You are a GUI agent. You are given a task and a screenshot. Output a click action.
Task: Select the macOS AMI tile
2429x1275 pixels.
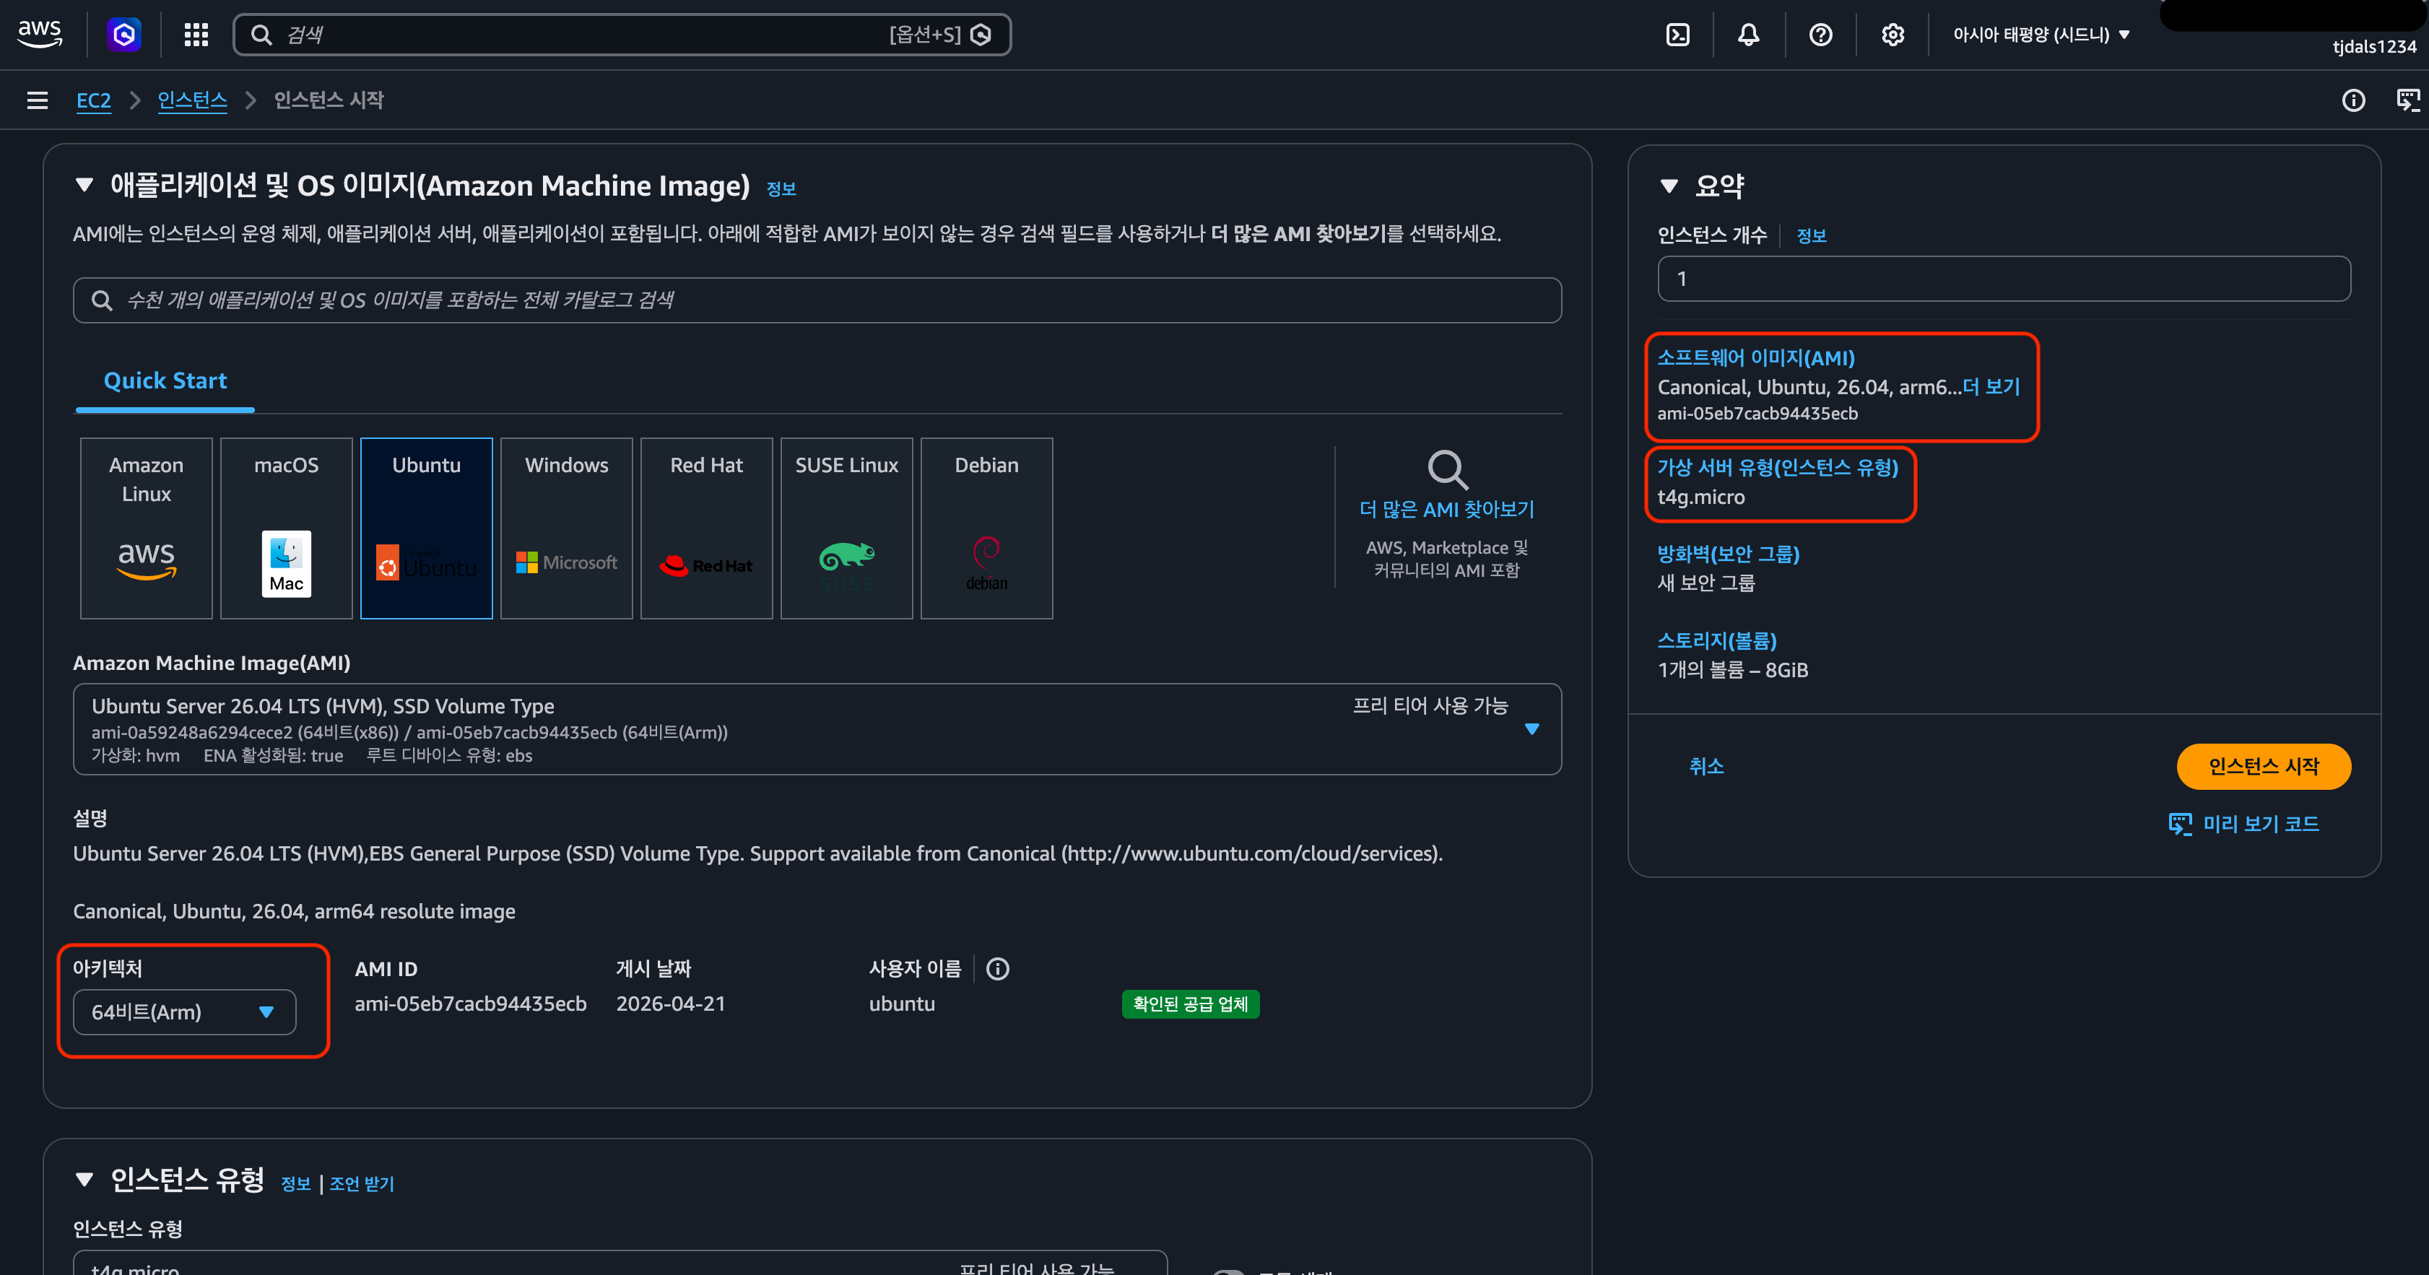click(287, 528)
